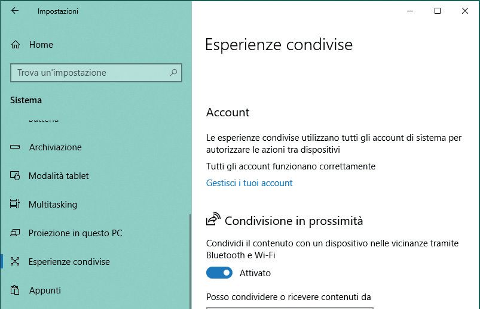480x309 pixels.
Task: Go to the Multitasking section
Action: (53, 204)
